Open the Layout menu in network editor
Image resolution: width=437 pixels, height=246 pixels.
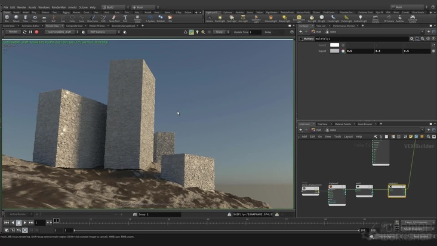tap(348, 136)
